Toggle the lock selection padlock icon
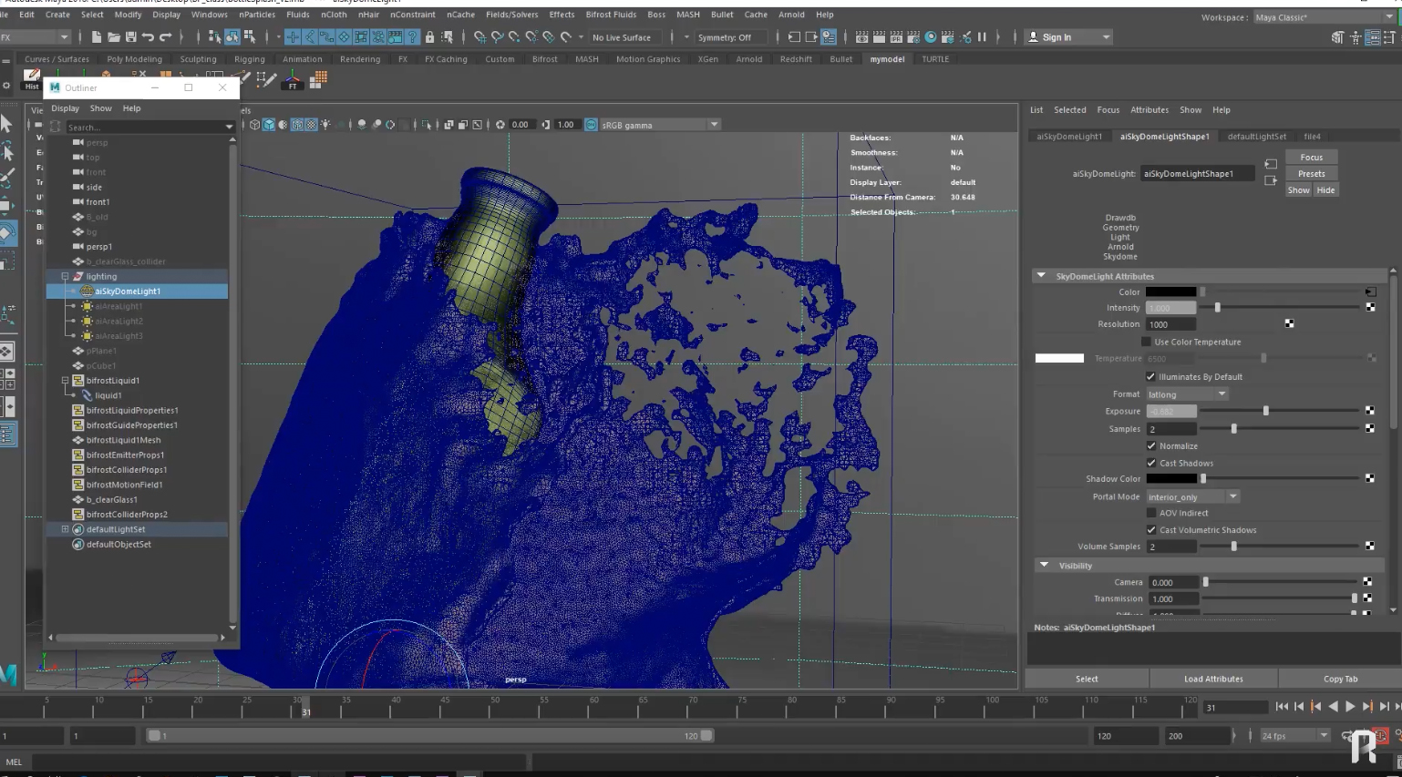 [x=429, y=37]
